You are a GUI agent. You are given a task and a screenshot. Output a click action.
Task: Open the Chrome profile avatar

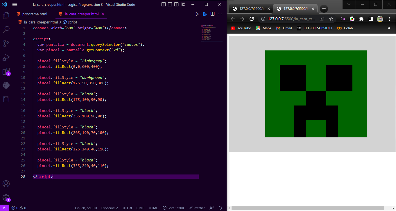(x=380, y=19)
